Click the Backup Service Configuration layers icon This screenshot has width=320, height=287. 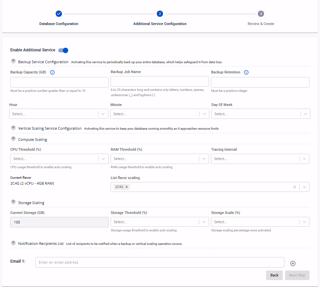click(13, 61)
